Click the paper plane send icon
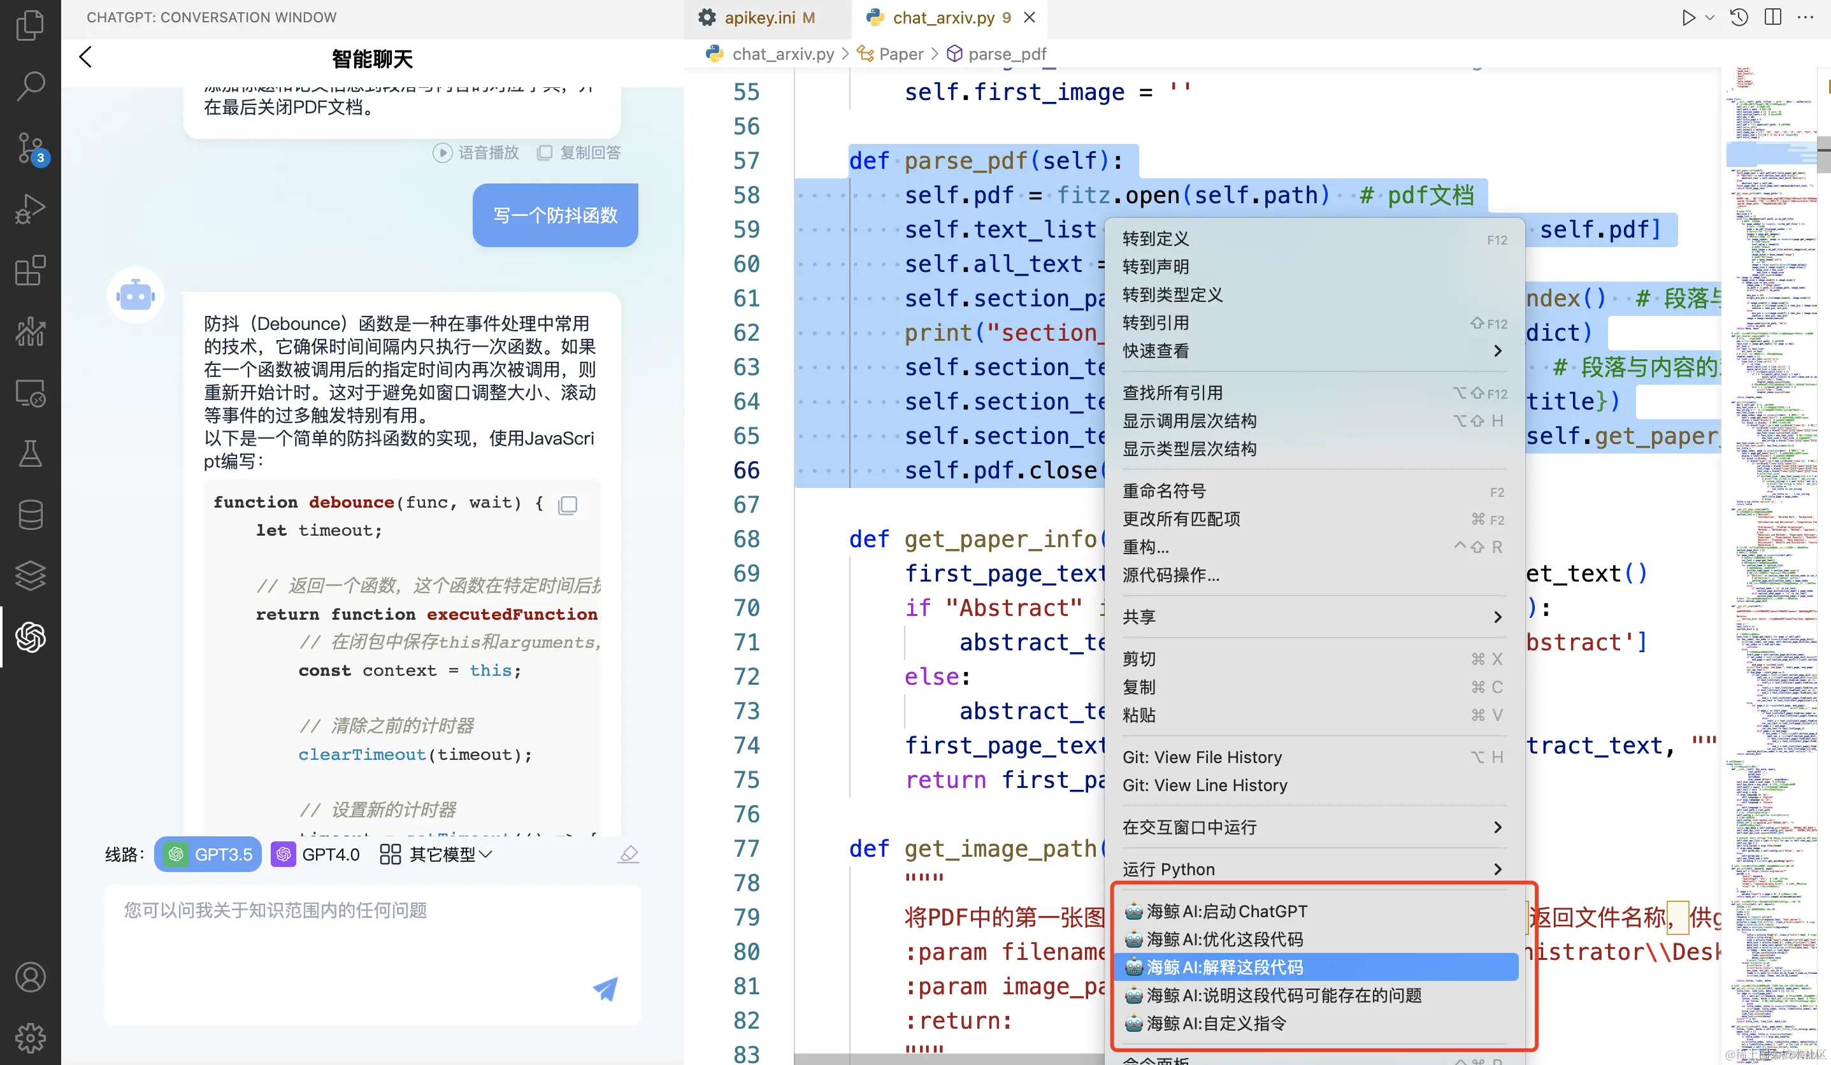Image resolution: width=1831 pixels, height=1065 pixels. (605, 988)
